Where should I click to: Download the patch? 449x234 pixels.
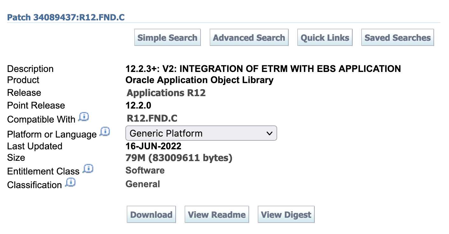151,215
